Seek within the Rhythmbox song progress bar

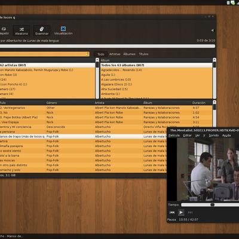coord(108,46)
